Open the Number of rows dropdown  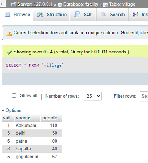click(93, 96)
